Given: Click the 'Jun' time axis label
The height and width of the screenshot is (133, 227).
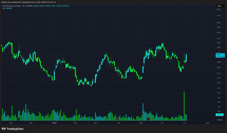Looking at the screenshot, I should coord(162,123).
